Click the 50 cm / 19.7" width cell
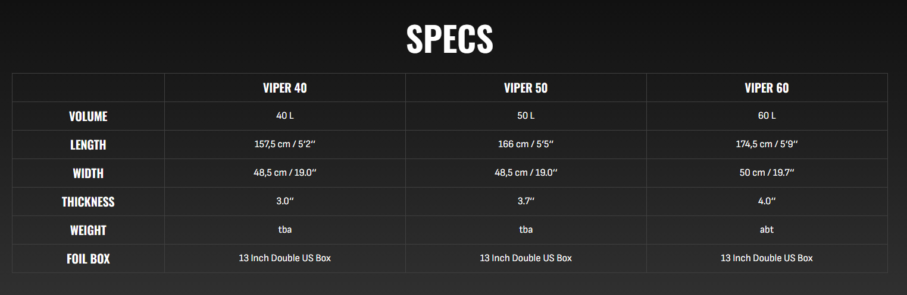The image size is (907, 295). (767, 173)
